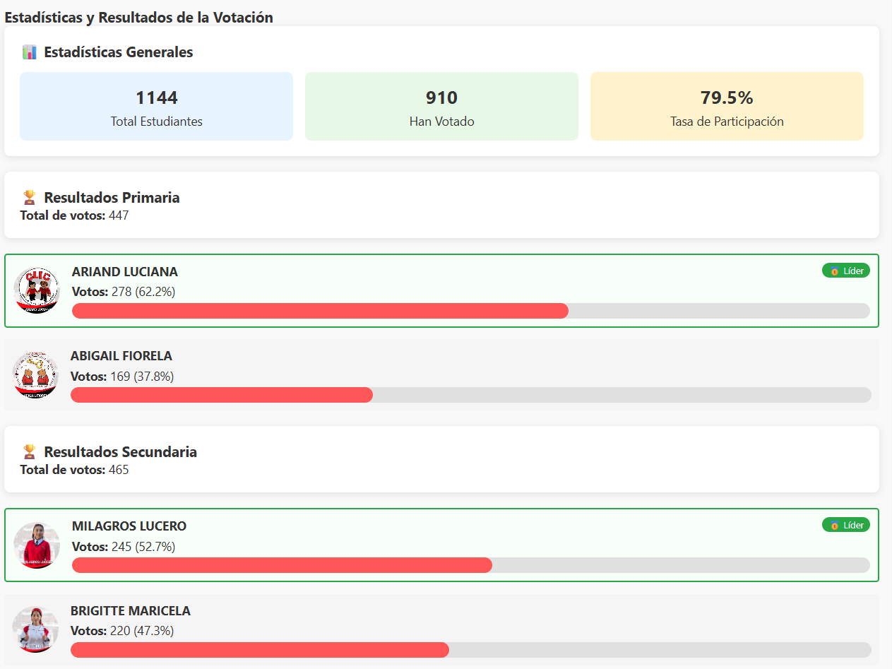Click the bar chart icon beside Estadísticas Generales
892x669 pixels.
point(29,52)
